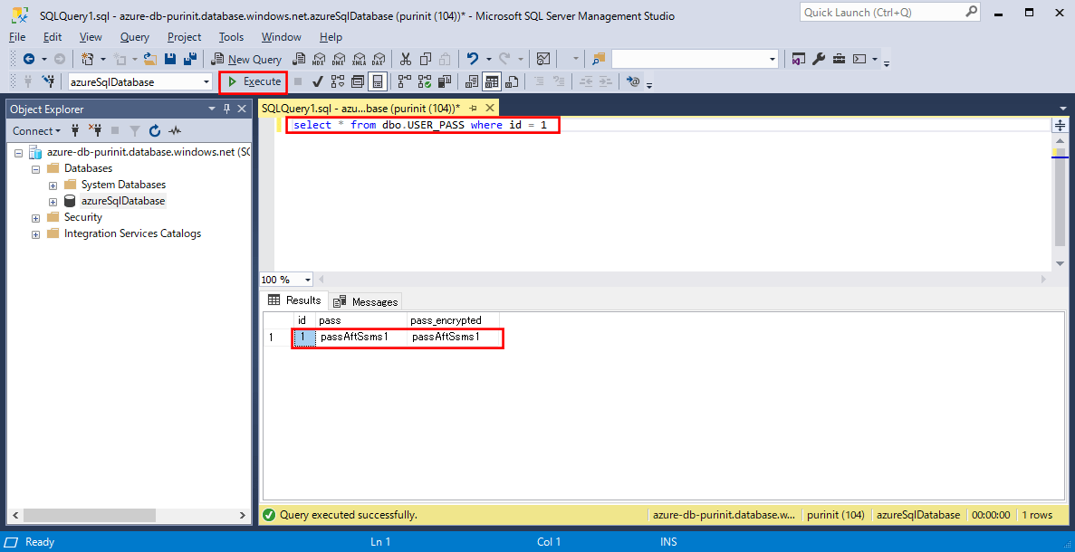
Task: Open Activity Monitor from Object Explorer toolbar
Action: [175, 131]
